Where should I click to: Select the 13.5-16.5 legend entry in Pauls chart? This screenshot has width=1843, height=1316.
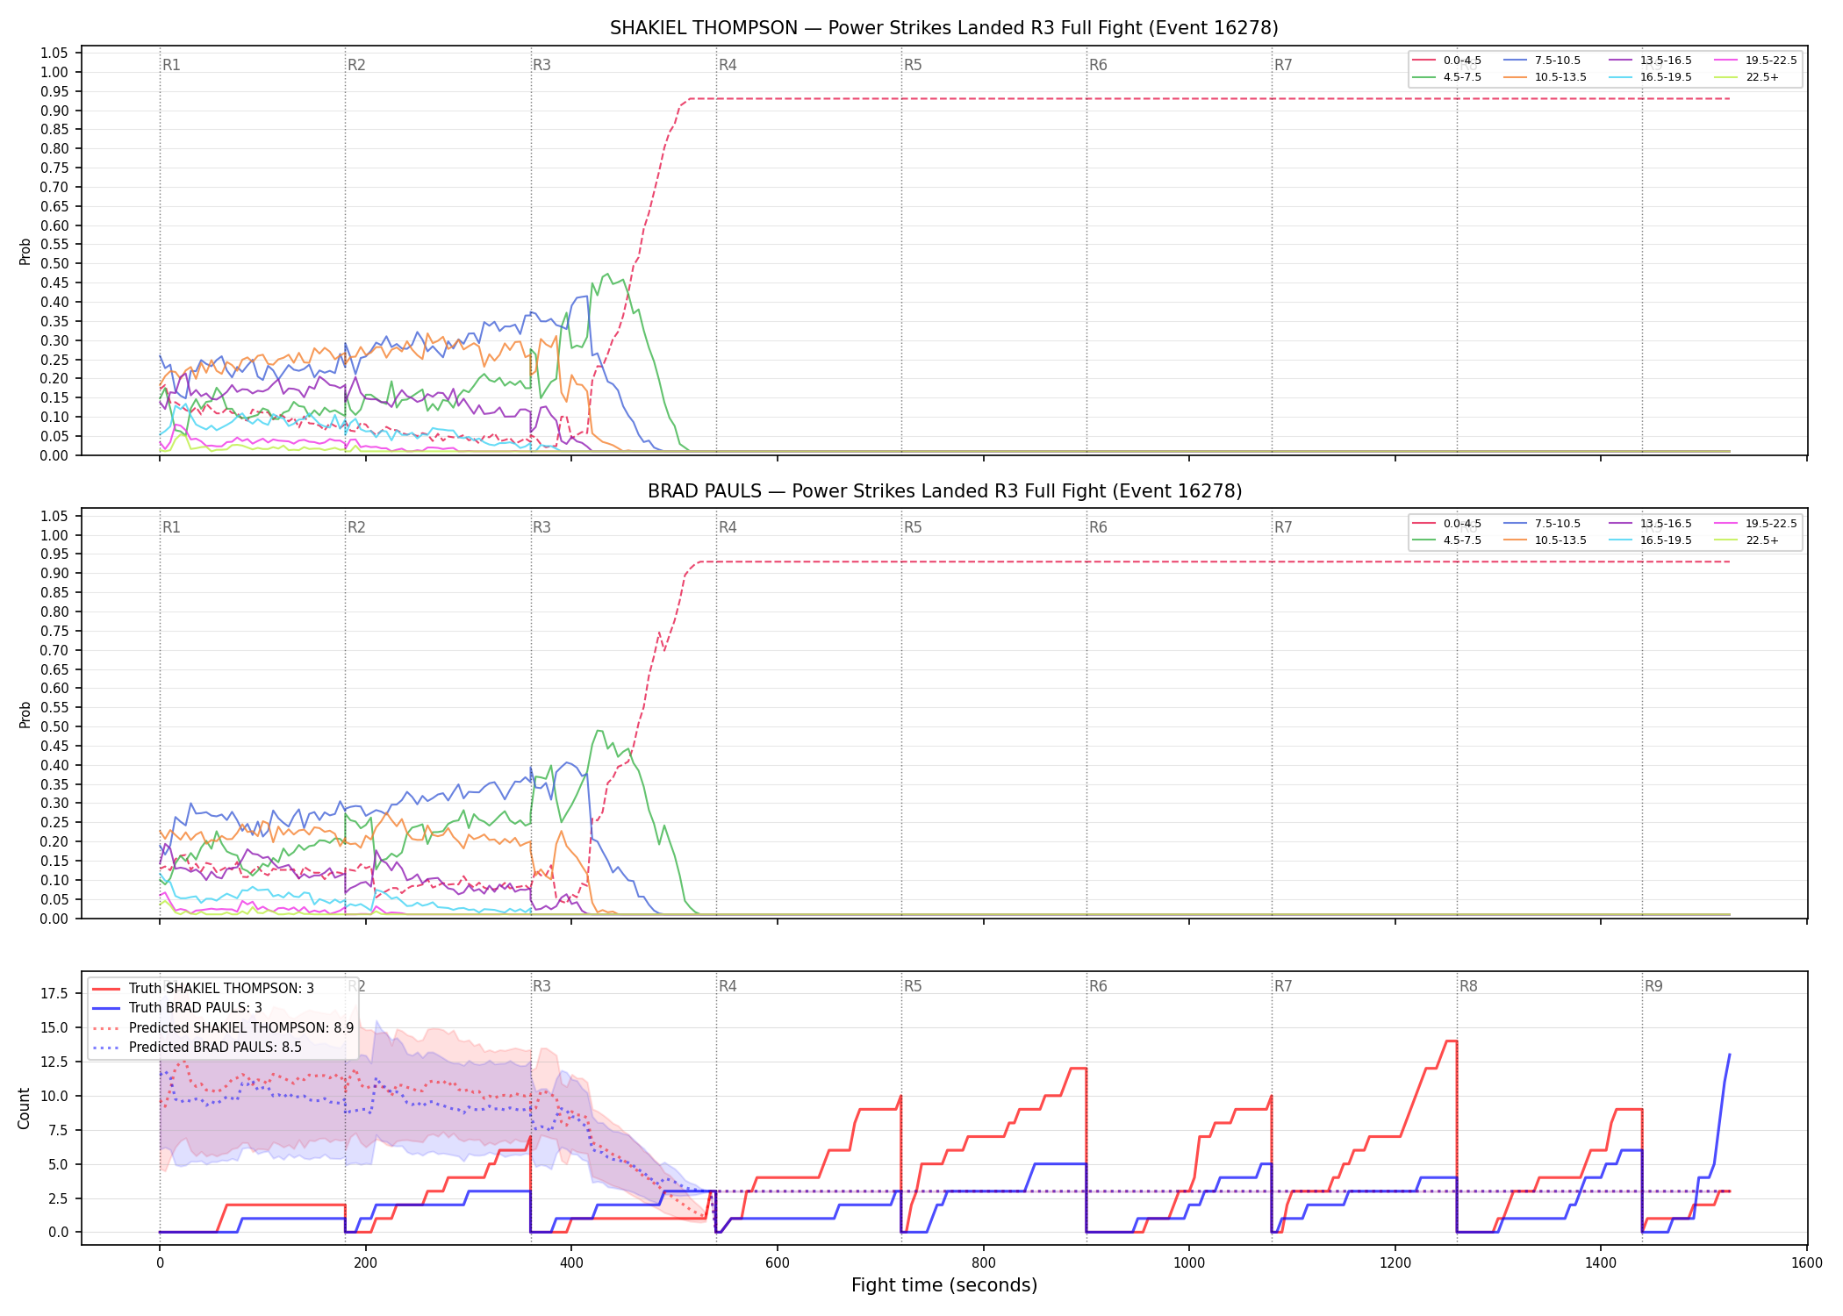[x=1651, y=524]
